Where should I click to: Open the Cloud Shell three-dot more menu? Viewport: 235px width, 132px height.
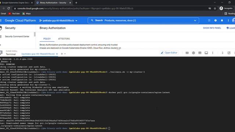(213, 53)
